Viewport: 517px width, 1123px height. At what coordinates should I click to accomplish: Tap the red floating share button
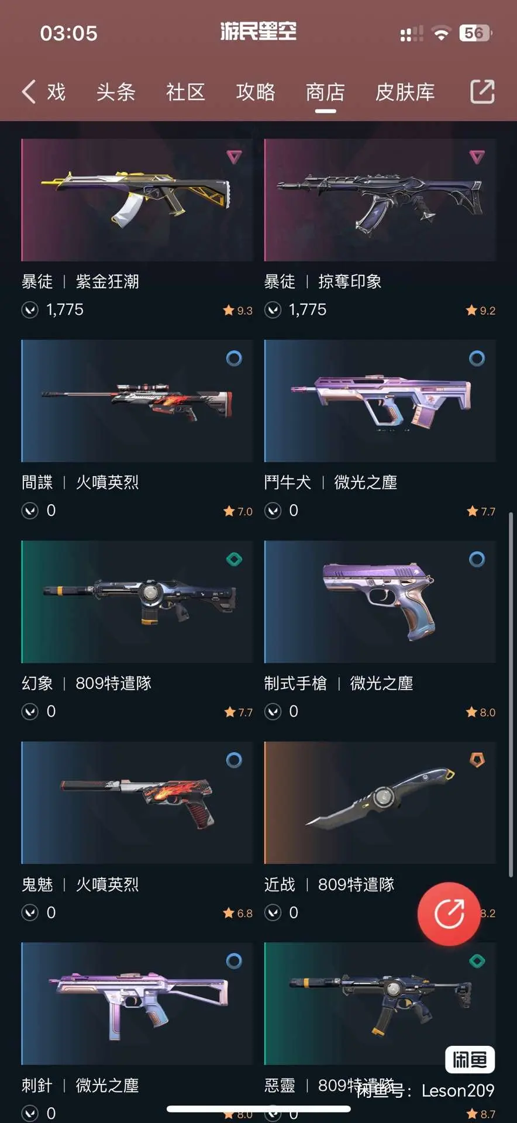(449, 914)
